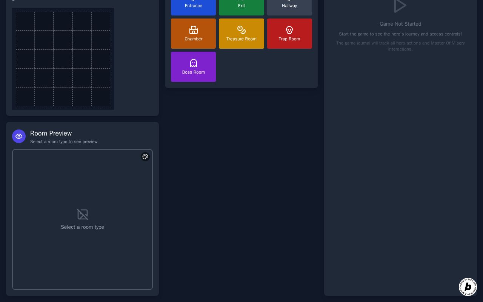Open the Bolt badge in corner

[x=468, y=287]
